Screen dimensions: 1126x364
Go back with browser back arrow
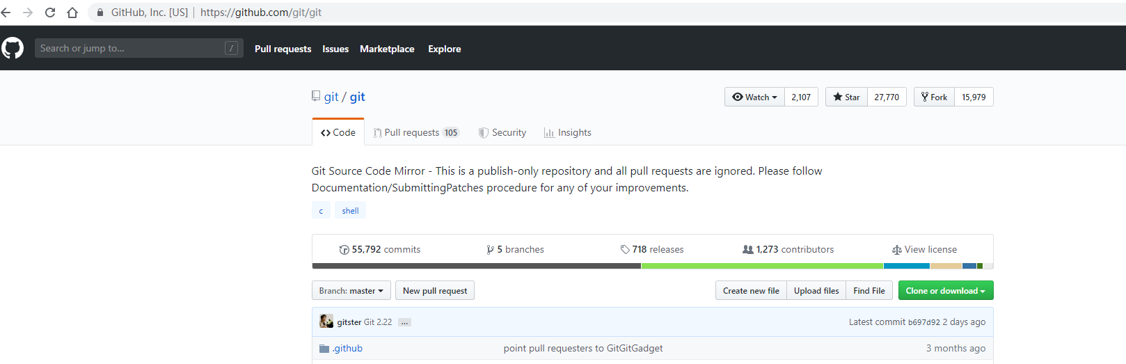pos(6,13)
